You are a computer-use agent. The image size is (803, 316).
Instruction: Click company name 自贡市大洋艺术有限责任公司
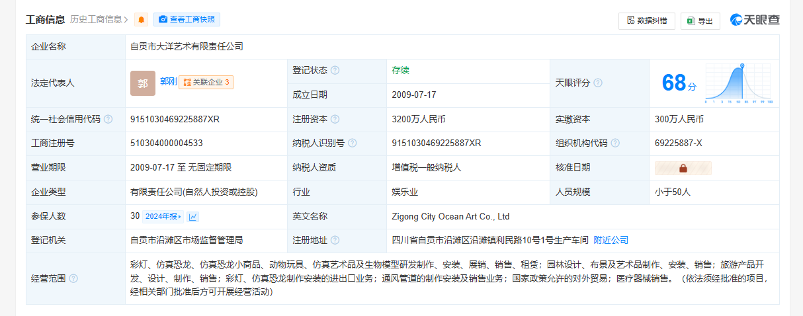(187, 47)
